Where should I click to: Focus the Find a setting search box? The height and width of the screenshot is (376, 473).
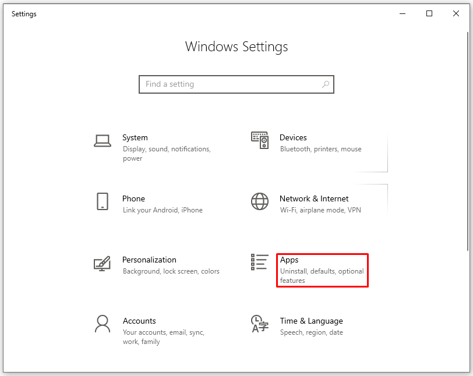point(230,84)
